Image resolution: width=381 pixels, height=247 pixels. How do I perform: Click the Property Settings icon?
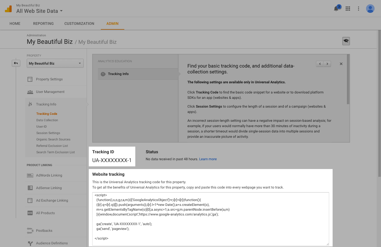30,79
